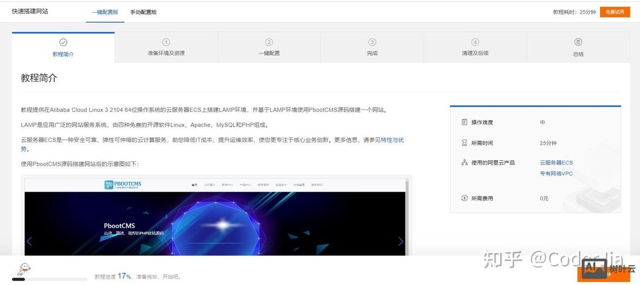This screenshot has height=285, width=640.
Task: Open the 特性与优势 link
Action: [392, 140]
